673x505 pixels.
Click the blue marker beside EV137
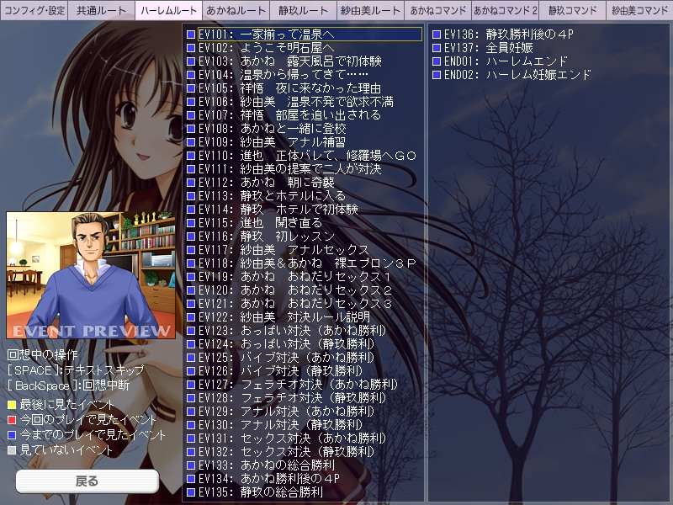pos(437,48)
